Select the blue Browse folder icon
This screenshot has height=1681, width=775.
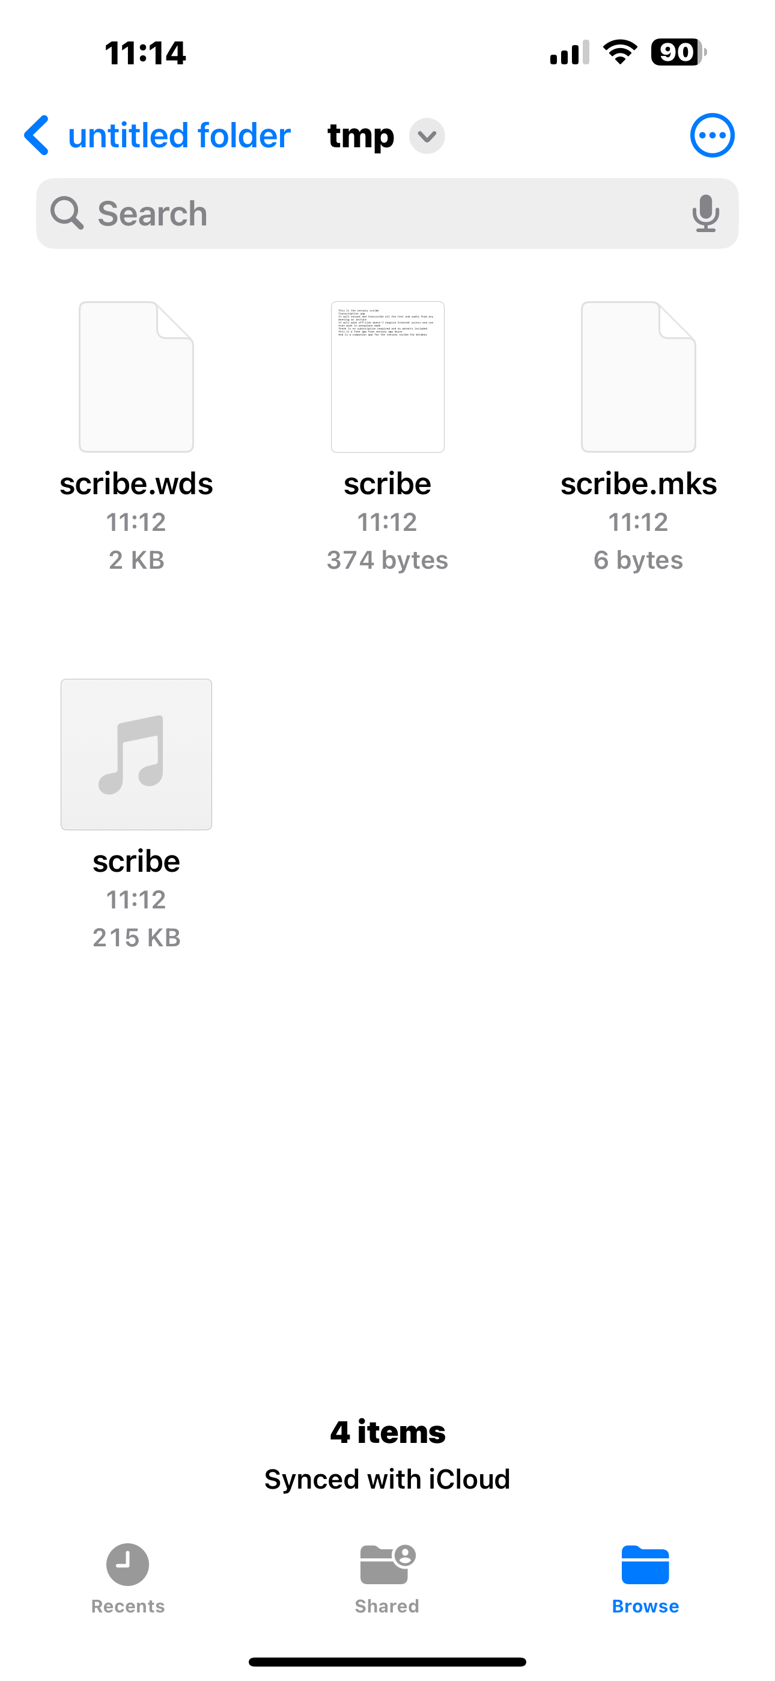click(645, 1565)
